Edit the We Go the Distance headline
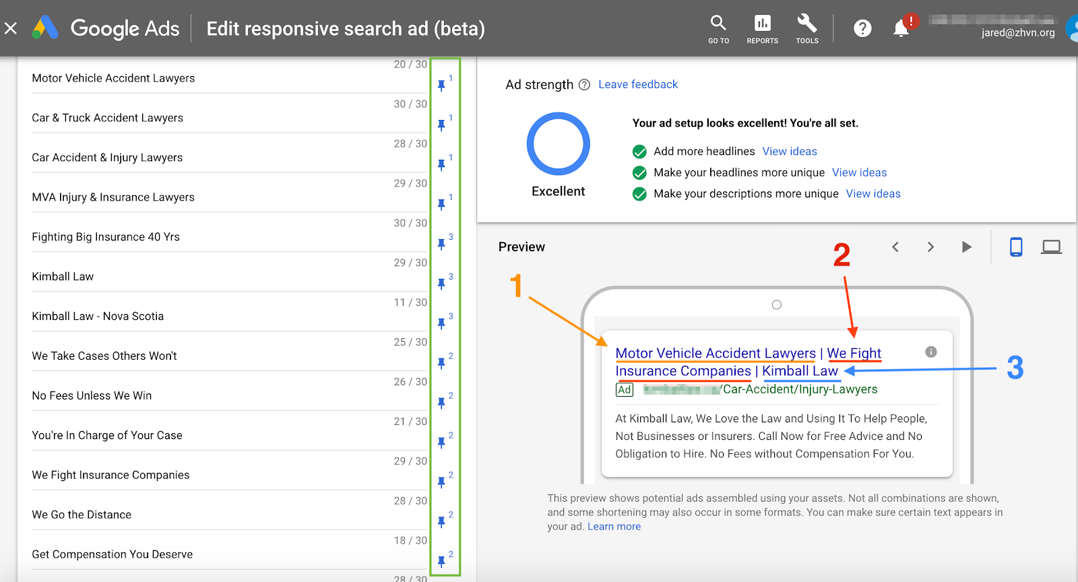 229,515
